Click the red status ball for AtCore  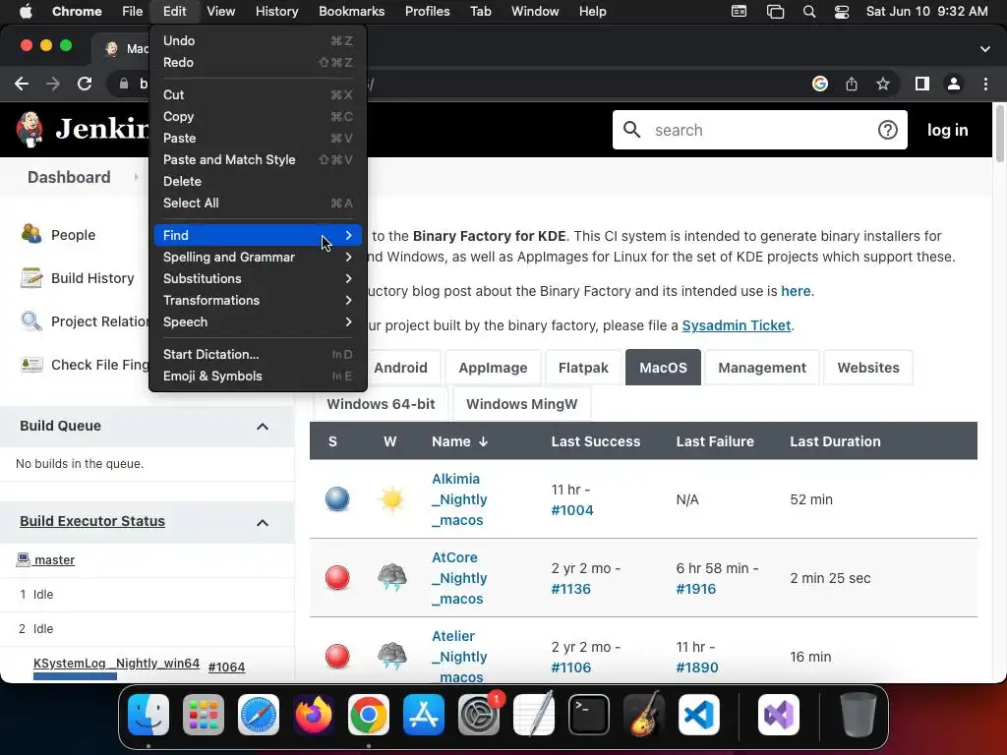(x=337, y=578)
